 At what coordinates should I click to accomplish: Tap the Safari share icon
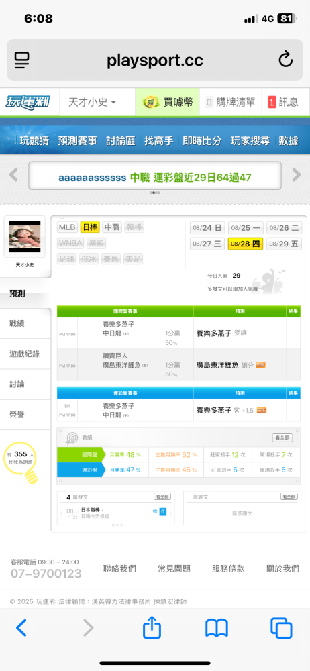point(152,628)
